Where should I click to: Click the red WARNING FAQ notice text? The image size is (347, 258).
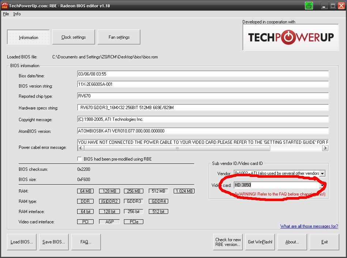point(280,194)
